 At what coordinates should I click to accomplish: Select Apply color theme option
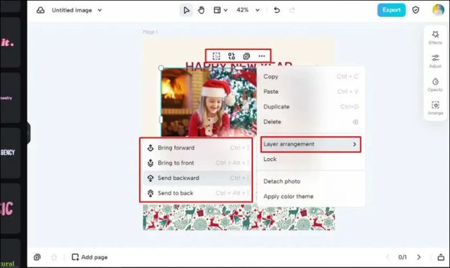tap(310, 197)
